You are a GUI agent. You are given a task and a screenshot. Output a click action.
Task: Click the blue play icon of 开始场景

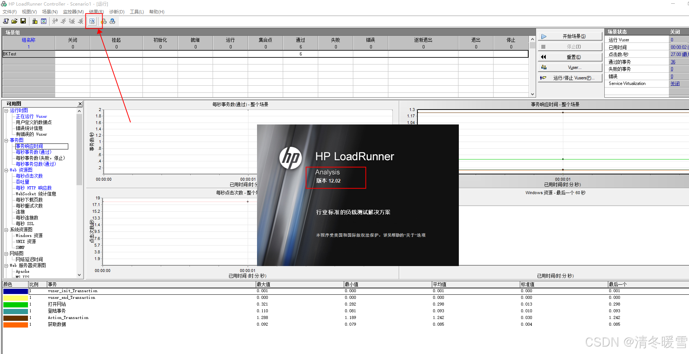click(x=544, y=37)
